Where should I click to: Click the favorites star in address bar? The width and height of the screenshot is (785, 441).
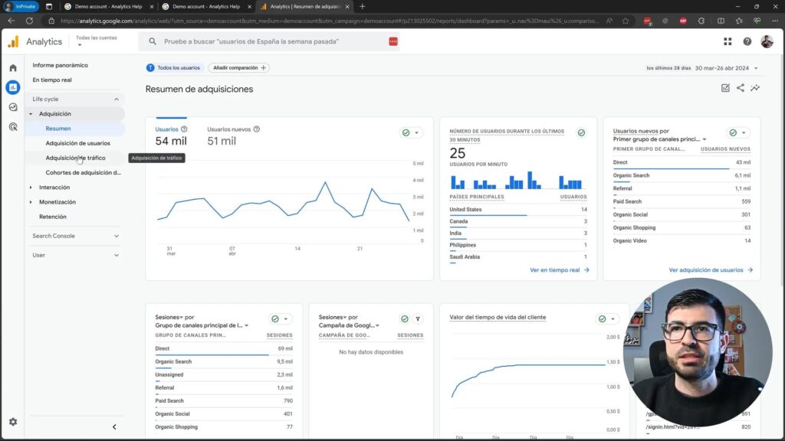[x=626, y=21]
